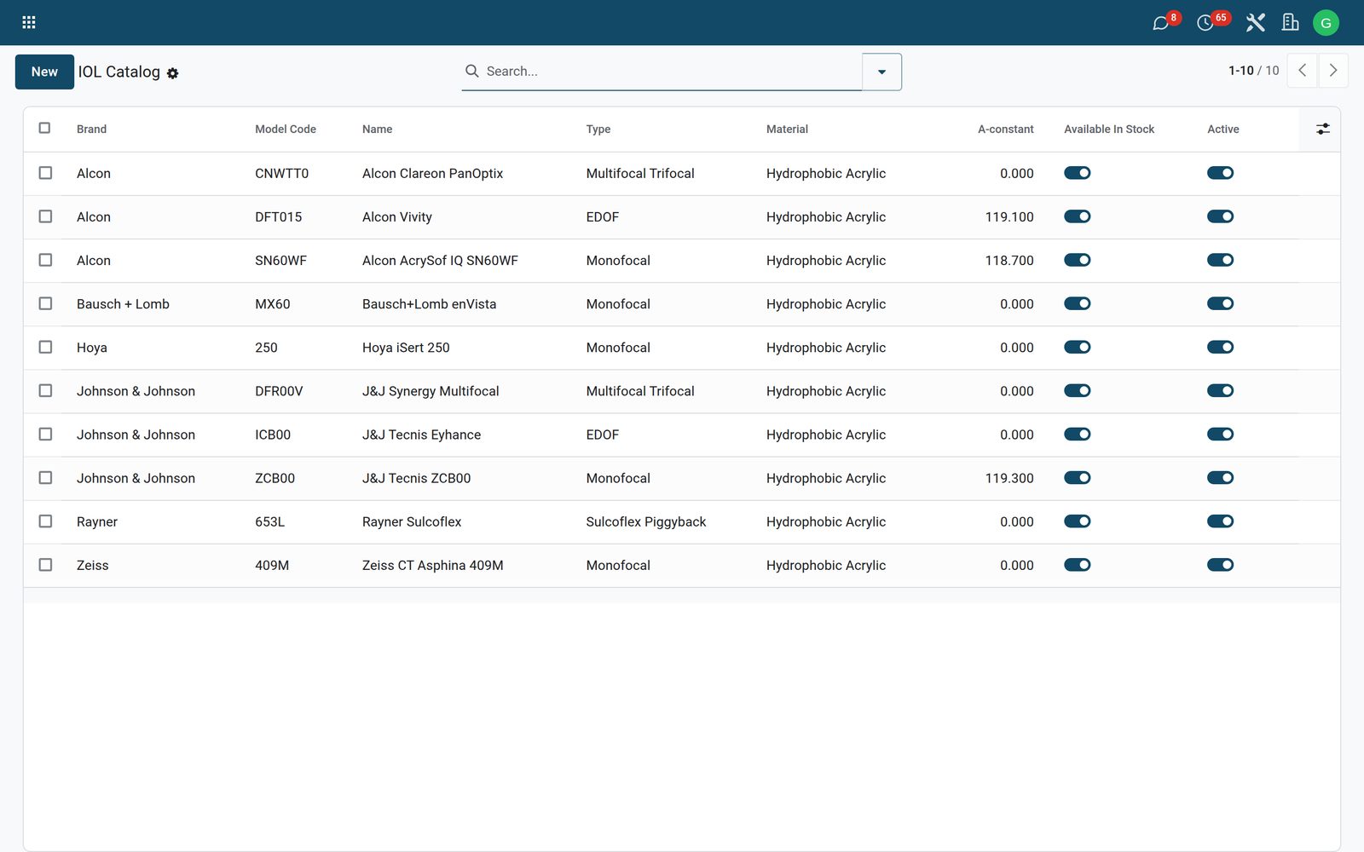Open the user avatar menu

(1326, 22)
